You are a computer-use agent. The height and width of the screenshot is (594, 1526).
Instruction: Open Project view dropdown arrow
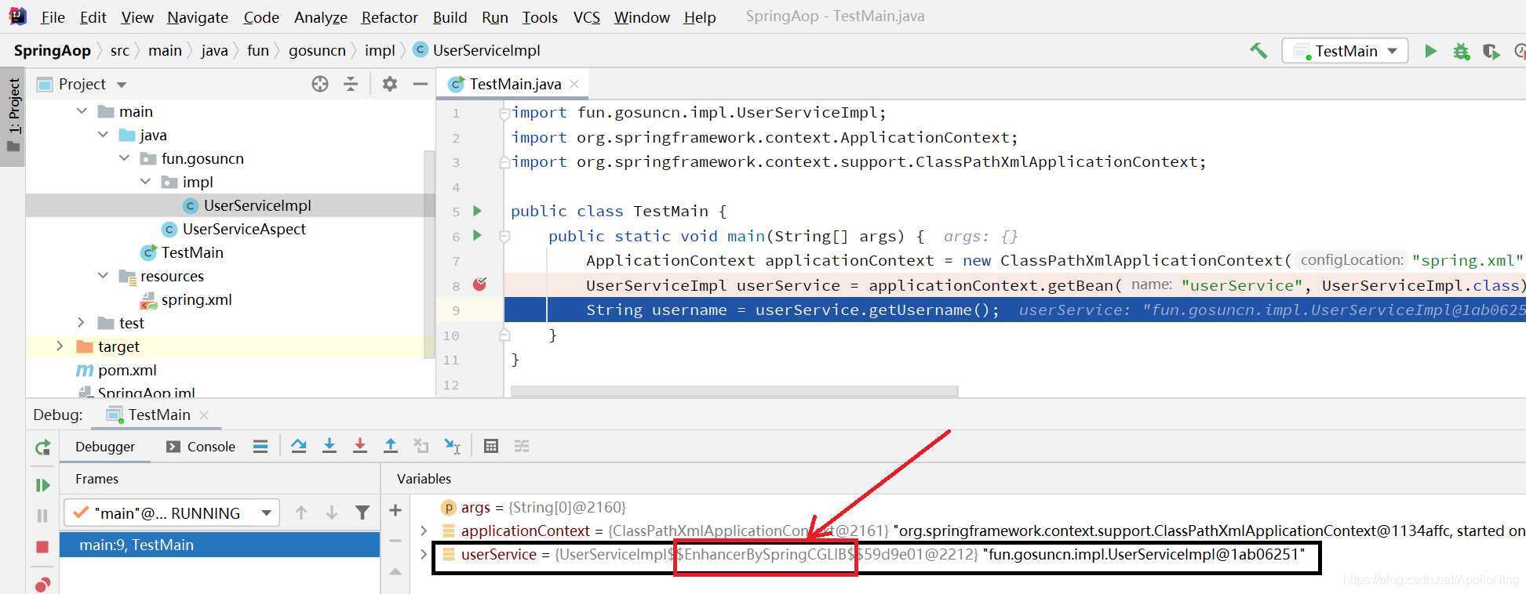tap(122, 85)
